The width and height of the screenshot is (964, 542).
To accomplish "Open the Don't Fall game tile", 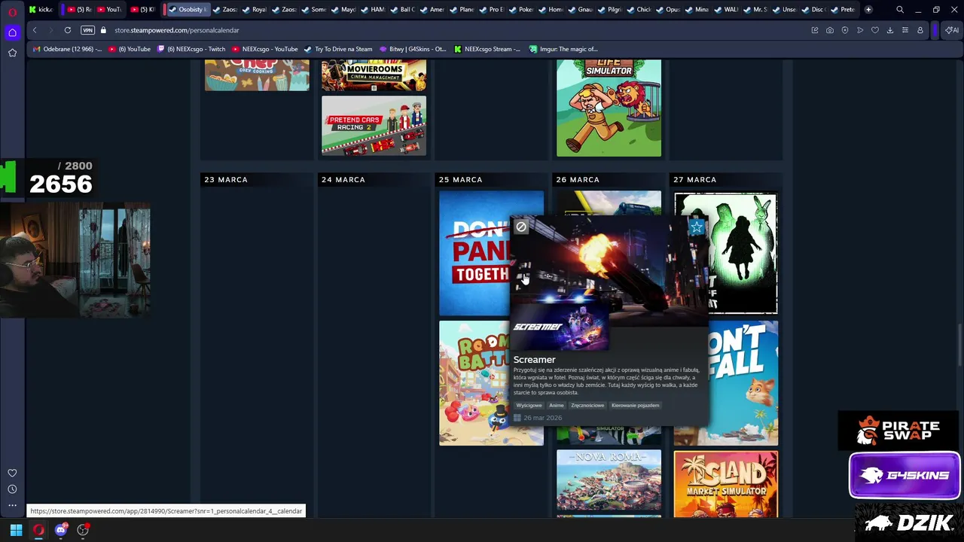I will 744,383.
